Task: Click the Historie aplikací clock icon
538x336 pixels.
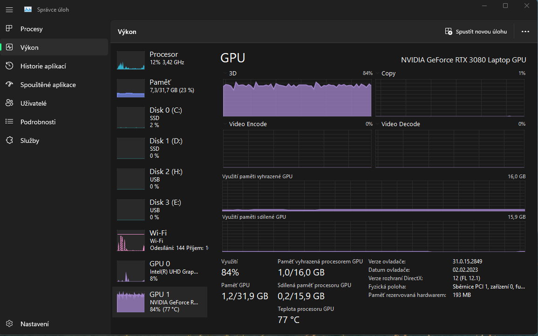Action: pos(9,66)
